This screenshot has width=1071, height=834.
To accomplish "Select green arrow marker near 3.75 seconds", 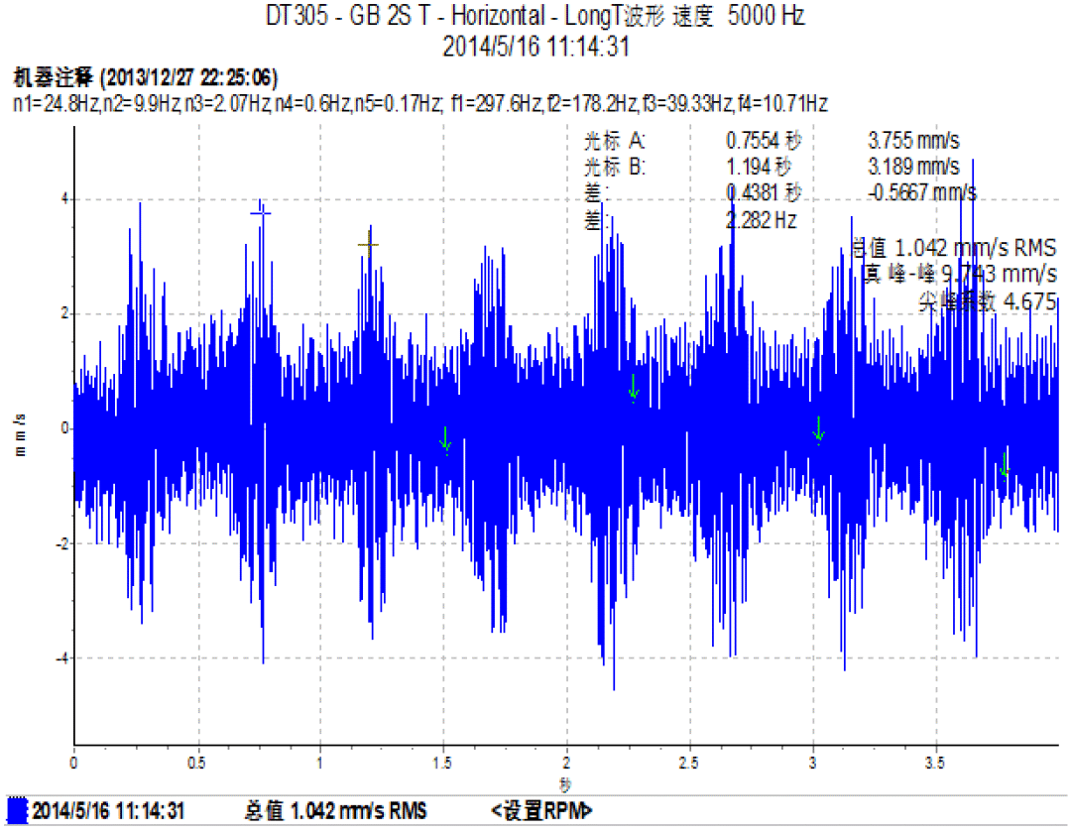I will (1005, 464).
